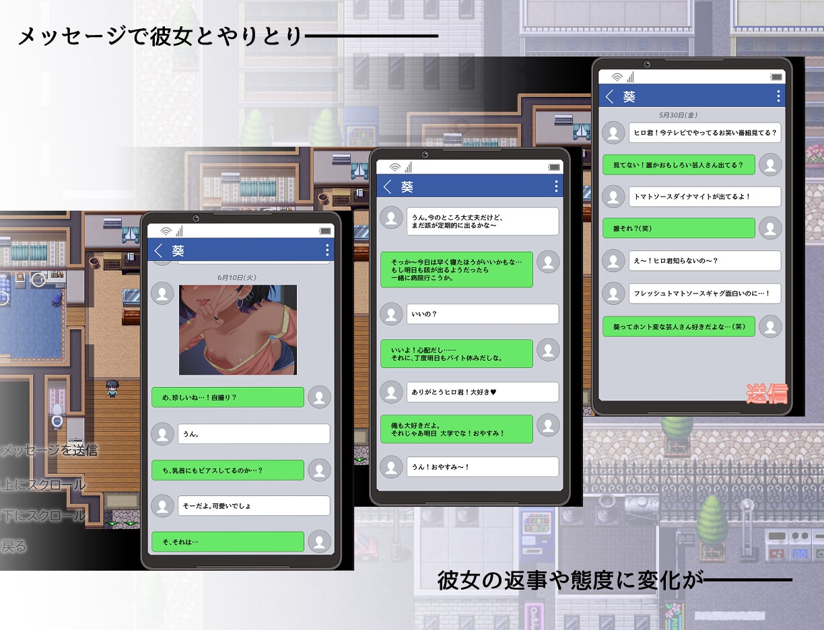
Task: Click date label 5月30日(金)
Action: tap(679, 115)
